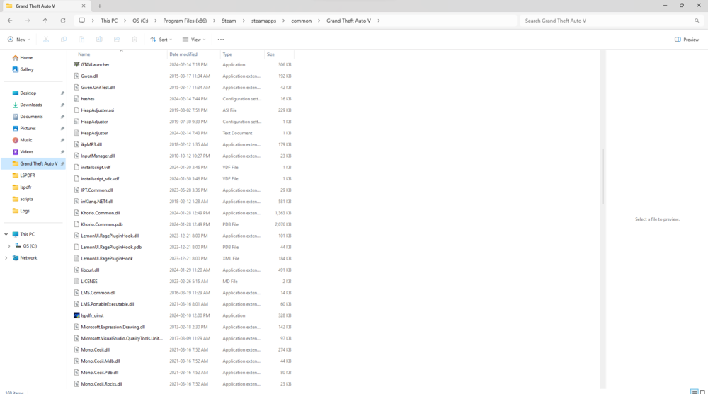The width and height of the screenshot is (708, 394).
Task: Click the forward navigation arrow
Action: click(28, 21)
